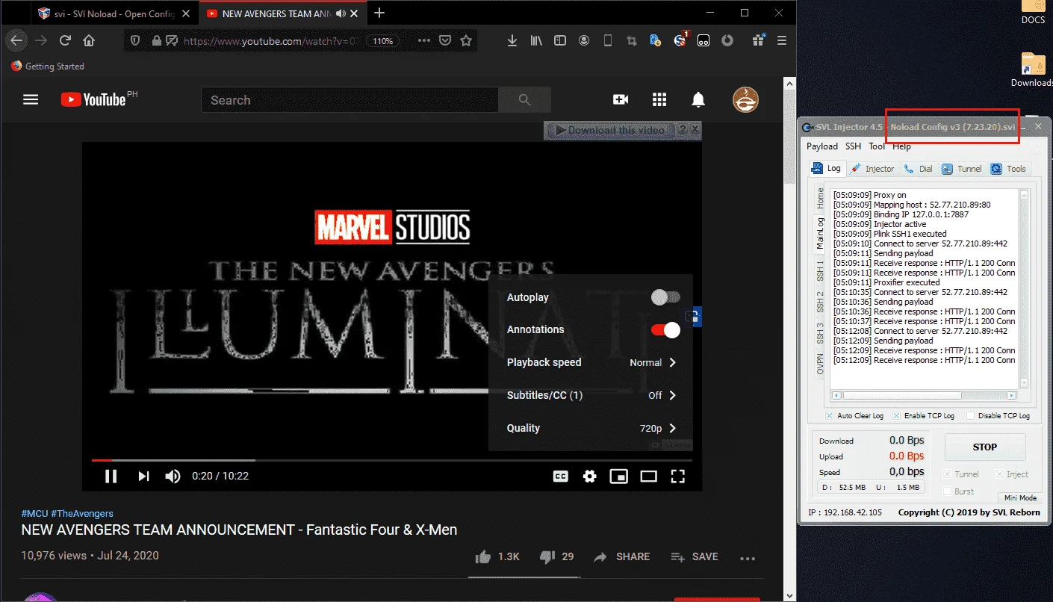Open the YouTube guide hamburger menu
Image resolution: width=1053 pixels, height=602 pixels.
click(31, 99)
